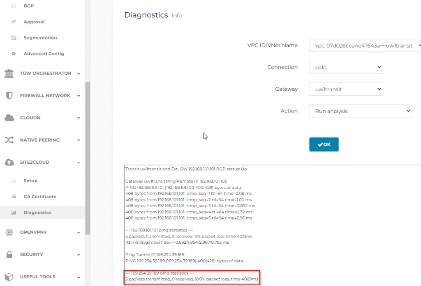Click the icmp_seq=1 ping reply line
The height and width of the screenshot is (286, 421).
(188, 194)
